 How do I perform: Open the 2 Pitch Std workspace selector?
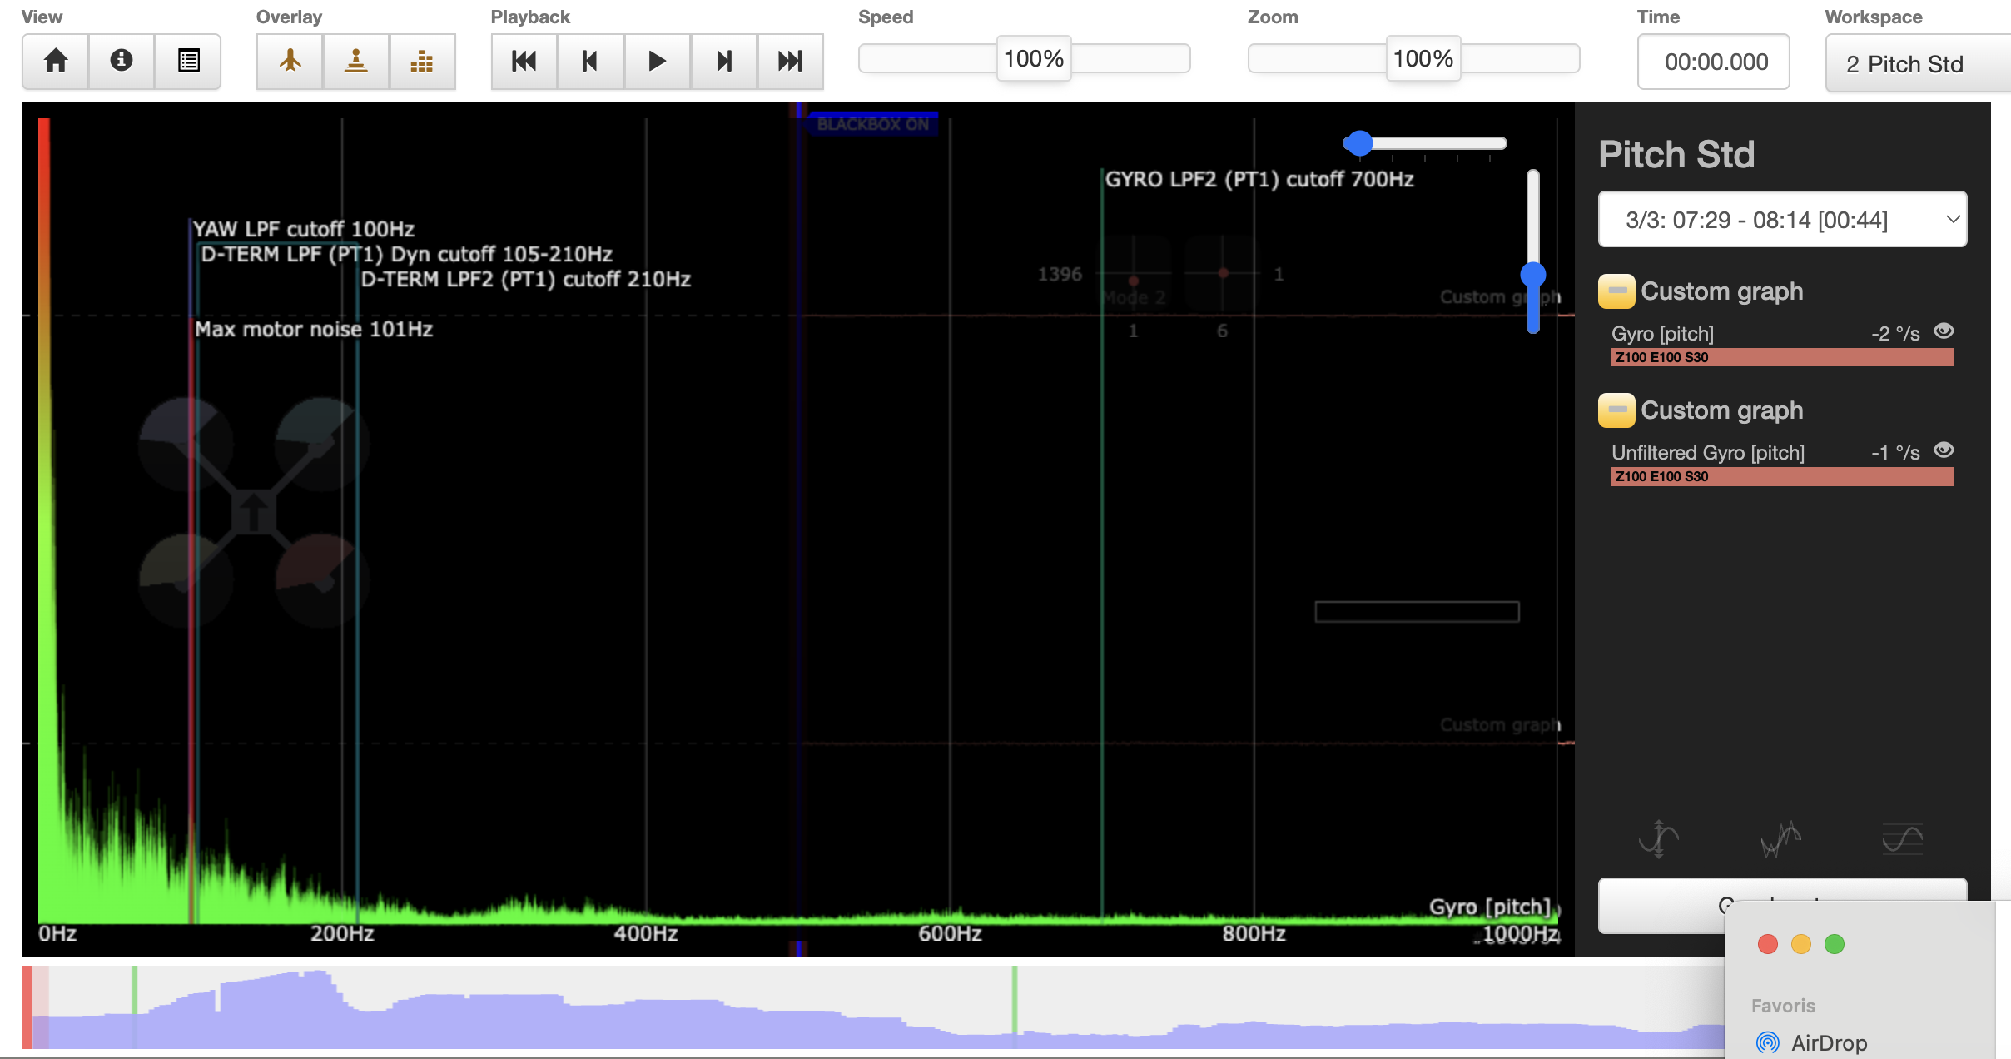tap(1914, 64)
